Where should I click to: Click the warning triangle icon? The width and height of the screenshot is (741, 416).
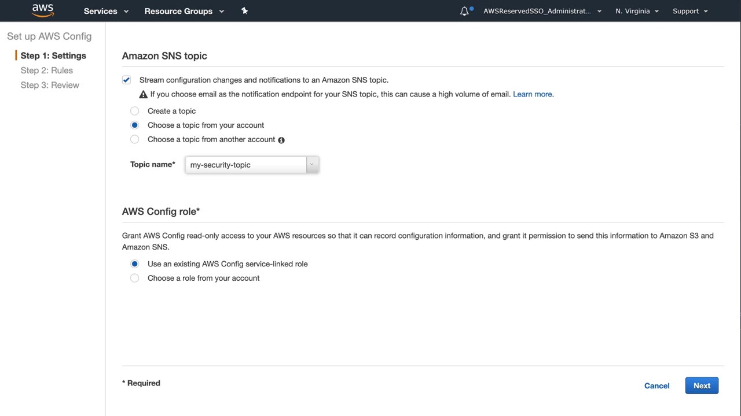pos(144,94)
